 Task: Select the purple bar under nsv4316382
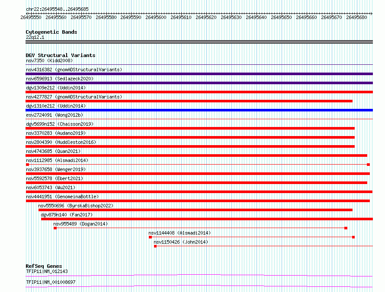(199, 74)
